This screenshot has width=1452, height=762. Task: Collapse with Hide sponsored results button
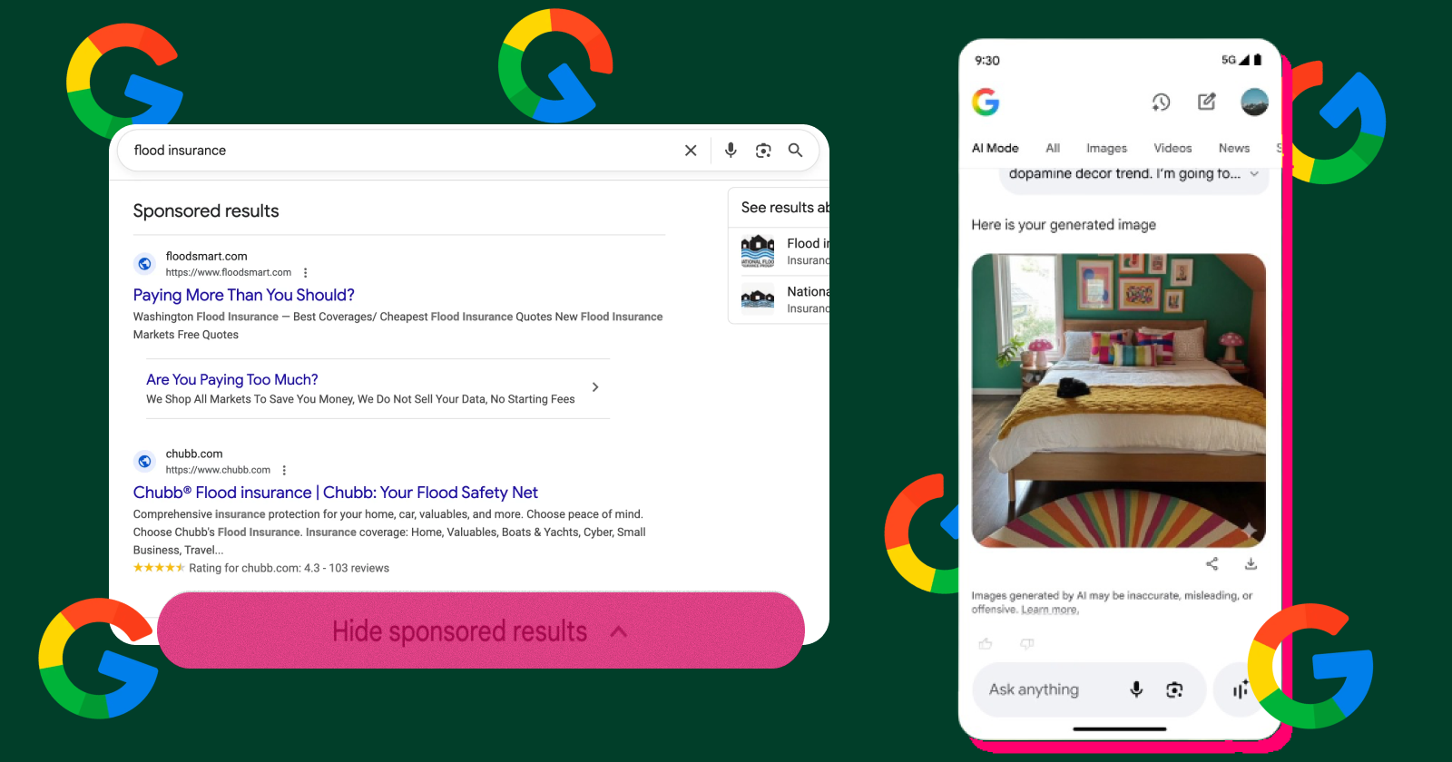point(480,631)
